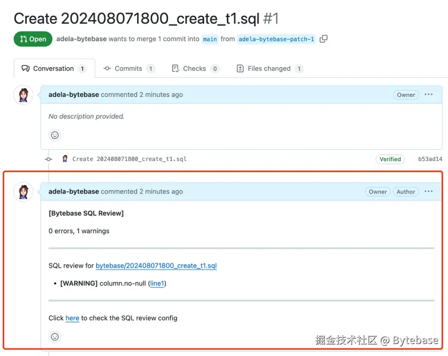Click the Owner badge on the first comment
Screen dimensions: 448x356
(406, 95)
